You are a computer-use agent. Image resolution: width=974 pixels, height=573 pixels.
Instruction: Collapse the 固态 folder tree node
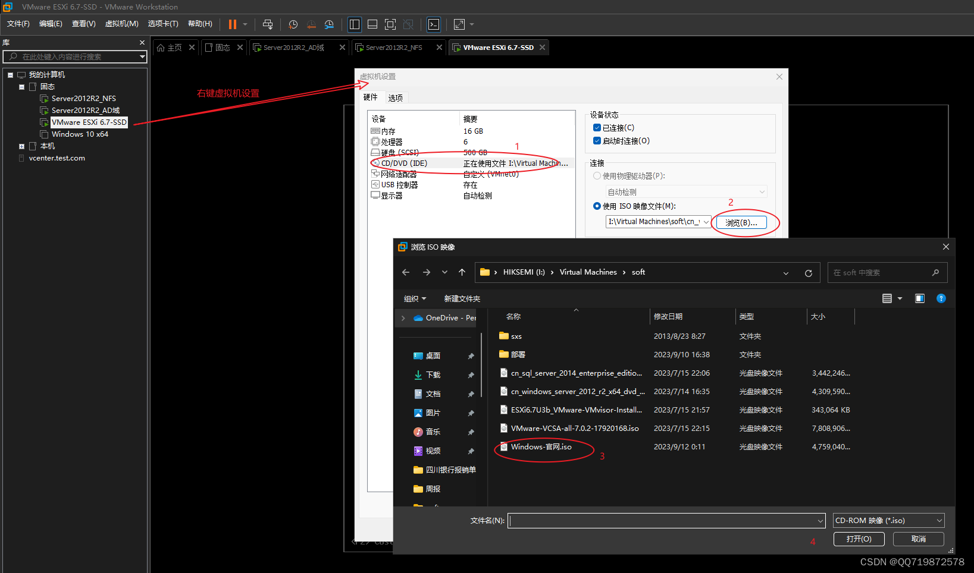coord(21,87)
